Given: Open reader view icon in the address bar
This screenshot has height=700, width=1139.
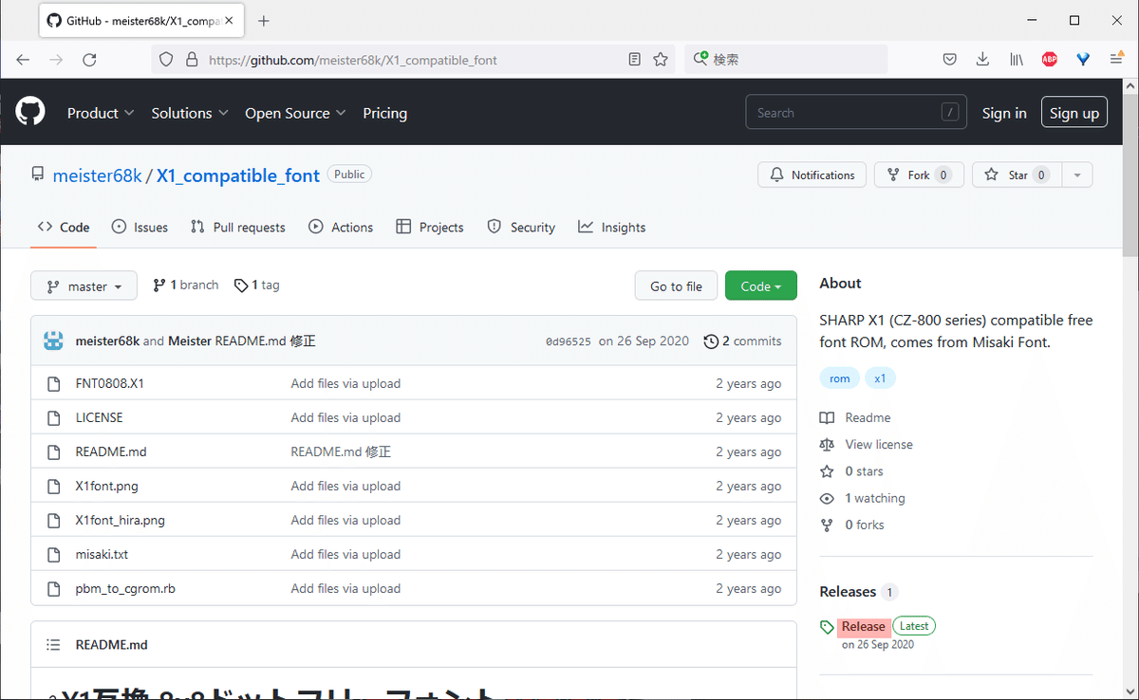Looking at the screenshot, I should (x=635, y=59).
